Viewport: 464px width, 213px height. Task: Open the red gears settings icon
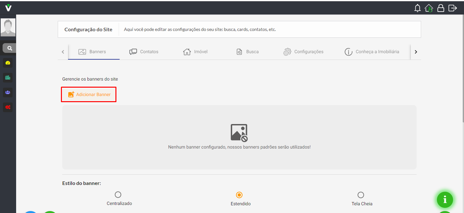(8, 107)
